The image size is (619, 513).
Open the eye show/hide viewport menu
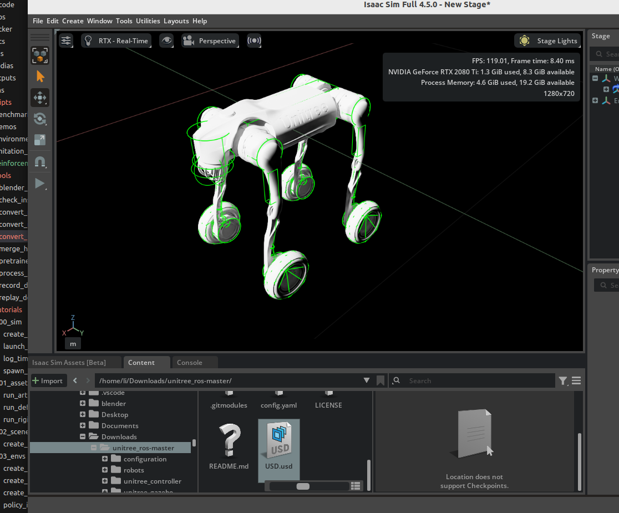tap(166, 40)
